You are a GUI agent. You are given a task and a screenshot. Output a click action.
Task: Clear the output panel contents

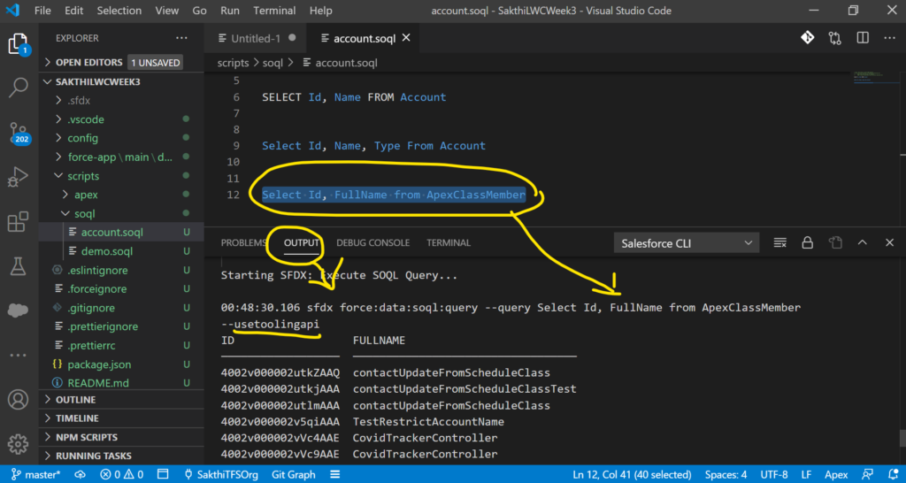[x=779, y=242]
